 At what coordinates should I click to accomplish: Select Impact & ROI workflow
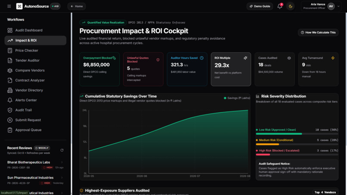pos(35,40)
